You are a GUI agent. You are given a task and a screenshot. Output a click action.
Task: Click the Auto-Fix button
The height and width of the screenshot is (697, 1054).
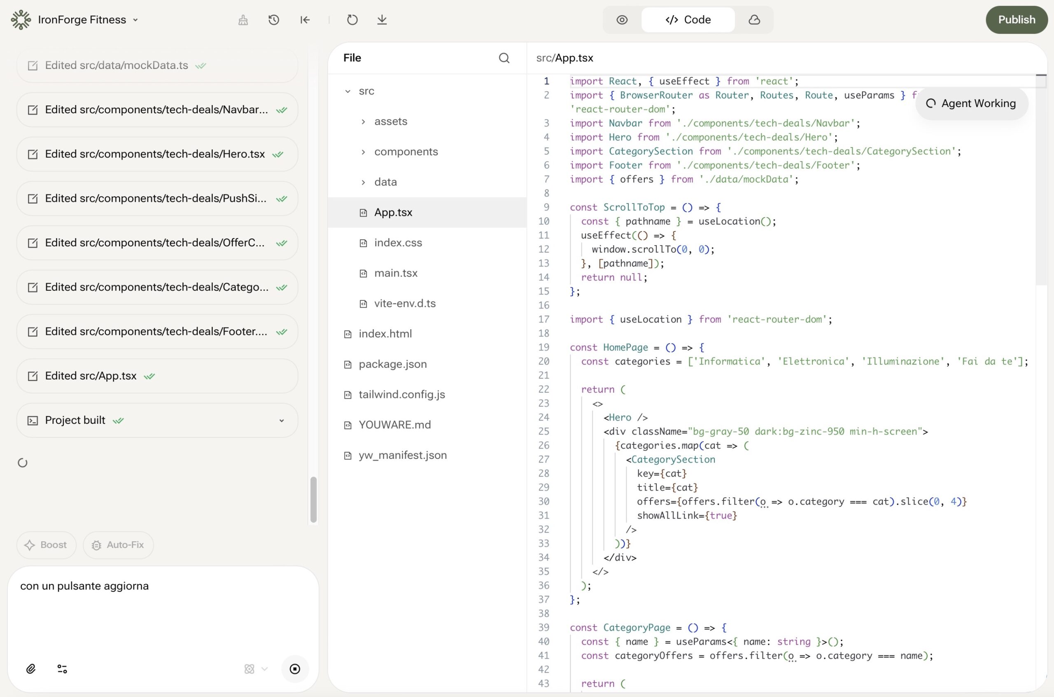(x=118, y=545)
